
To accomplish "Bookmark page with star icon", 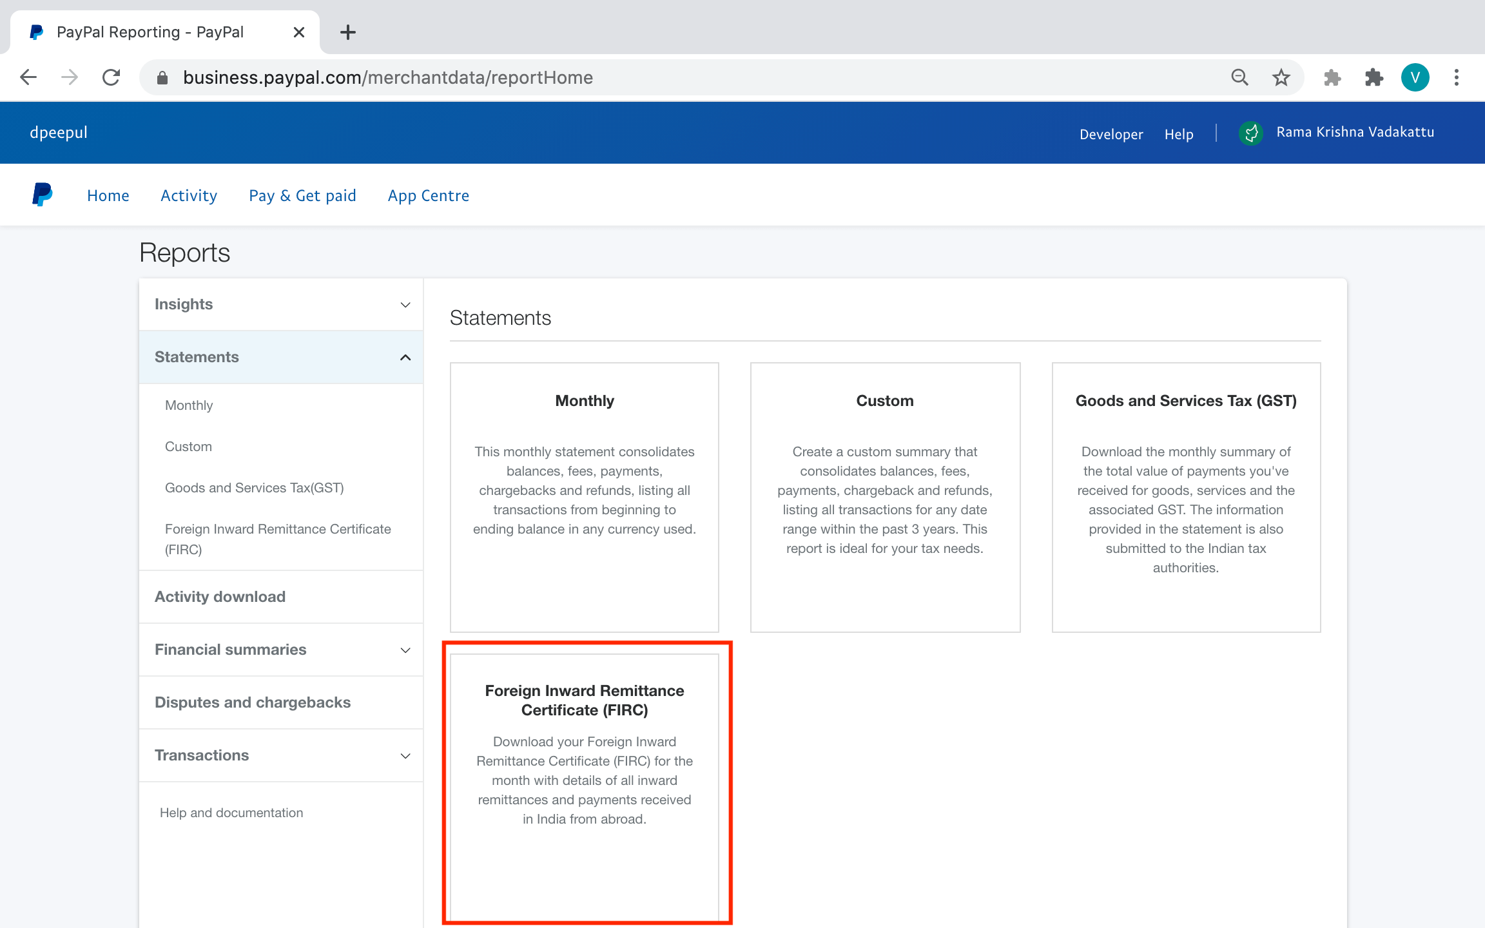I will point(1281,77).
